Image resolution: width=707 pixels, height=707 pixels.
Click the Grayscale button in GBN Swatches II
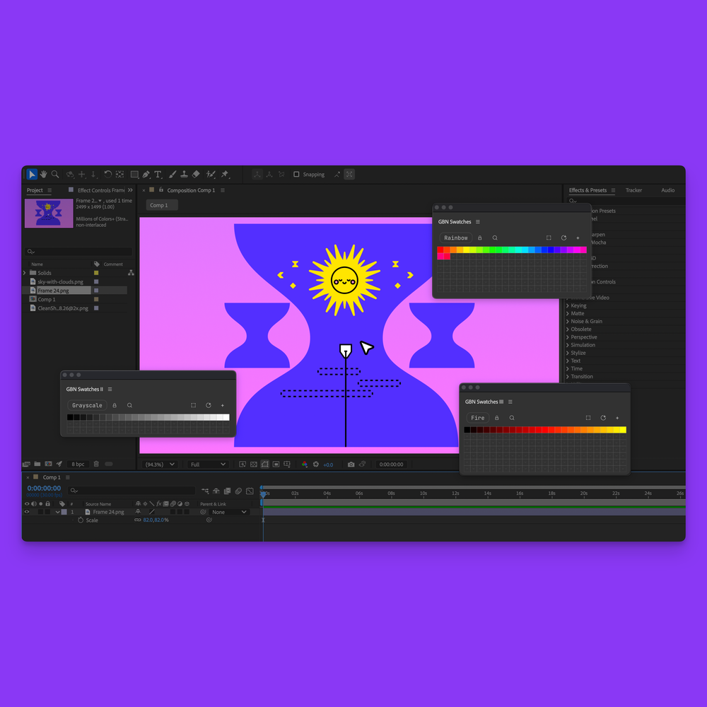(87, 405)
